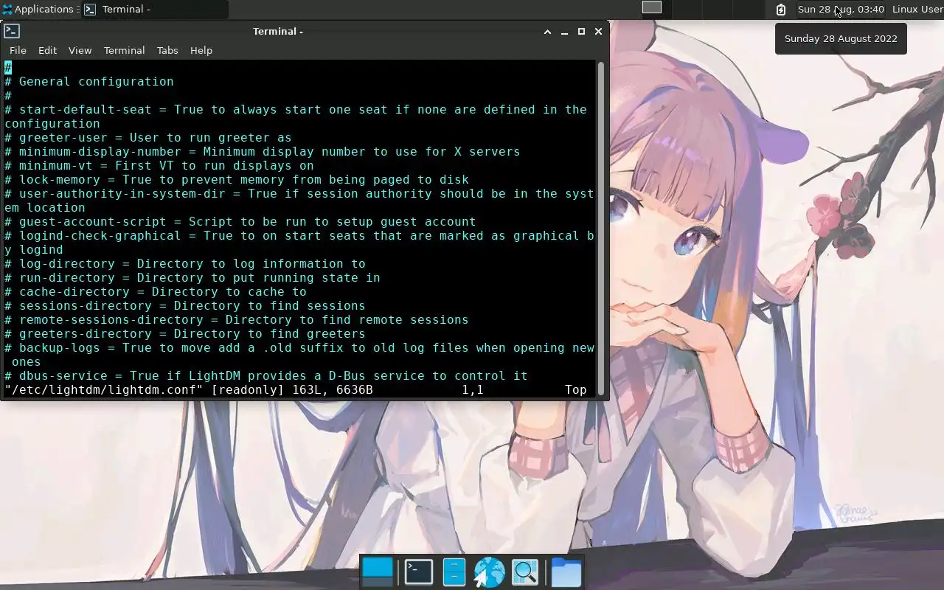944x590 pixels.
Task: Launch the Terminal emulator from dock
Action: [x=419, y=572]
